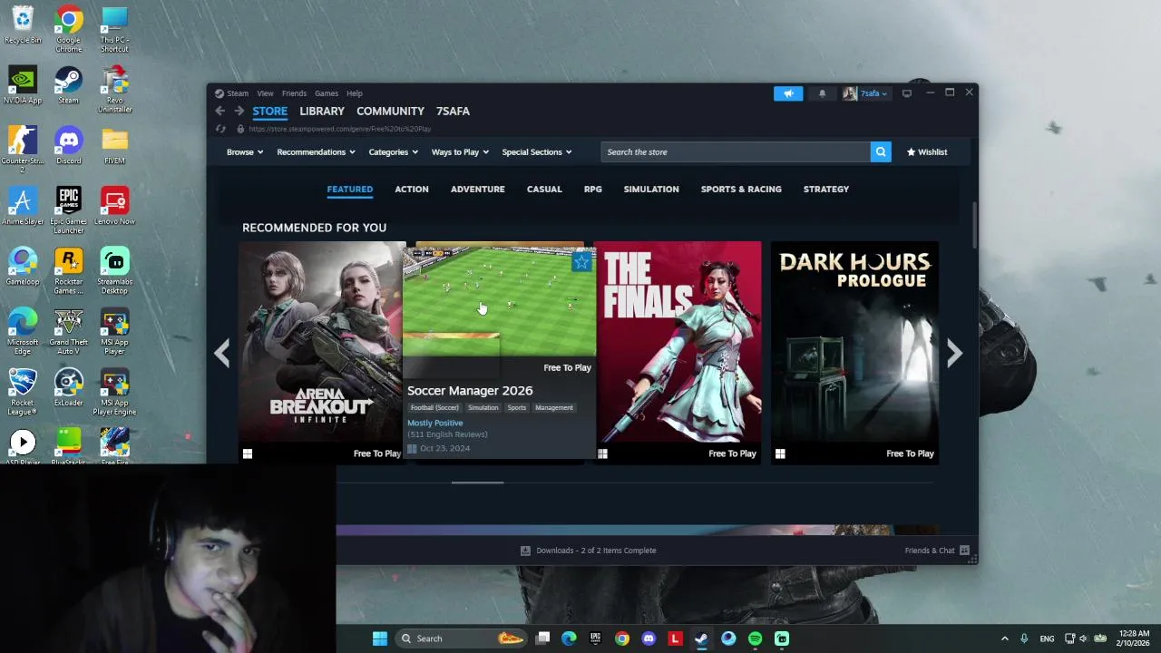The height and width of the screenshot is (653, 1161).
Task: Click Windows Start button on taskbar
Action: [x=380, y=638]
